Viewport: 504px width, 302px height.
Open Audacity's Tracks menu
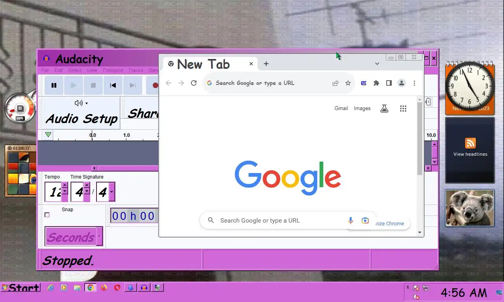pos(136,70)
